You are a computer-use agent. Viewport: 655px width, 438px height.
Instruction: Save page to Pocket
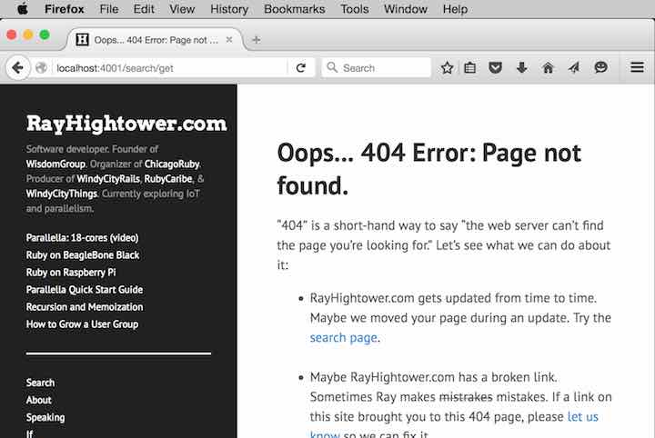tap(496, 67)
